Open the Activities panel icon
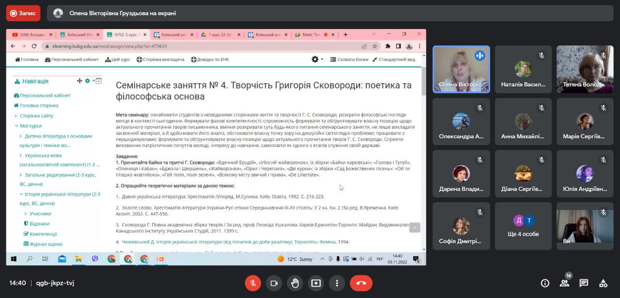The image size is (620, 298). point(603,283)
